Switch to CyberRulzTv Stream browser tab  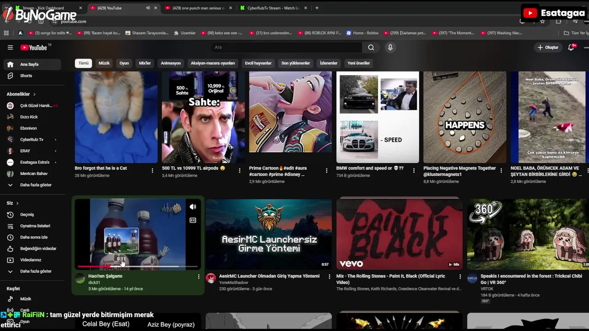[x=273, y=8]
